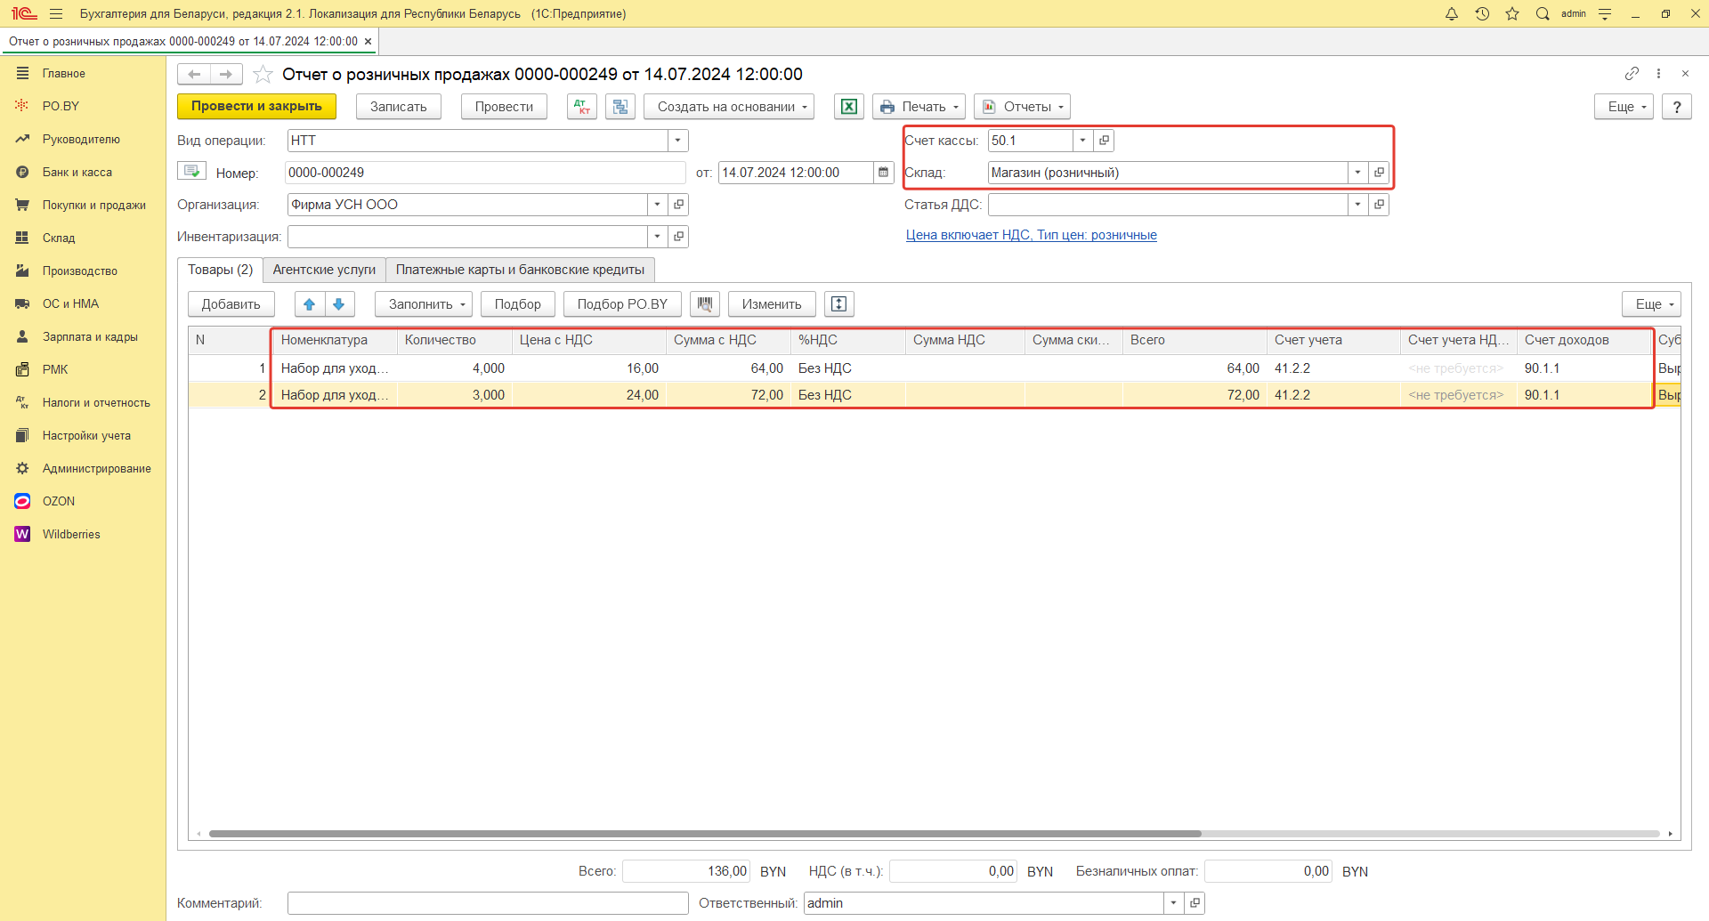
Task: Click Подбор РО.BY button
Action: pyautogui.click(x=622, y=304)
